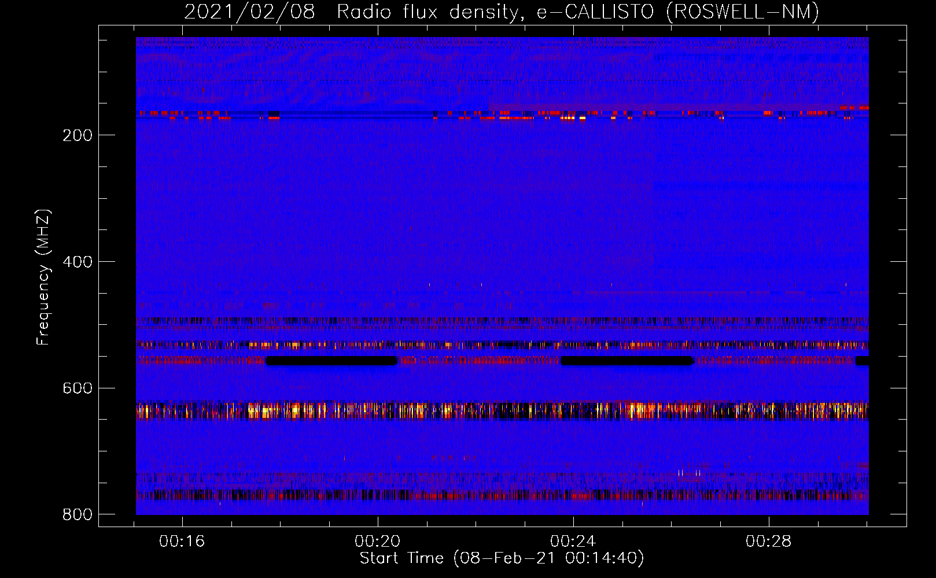Select the 00:16 time tick label

point(182,542)
